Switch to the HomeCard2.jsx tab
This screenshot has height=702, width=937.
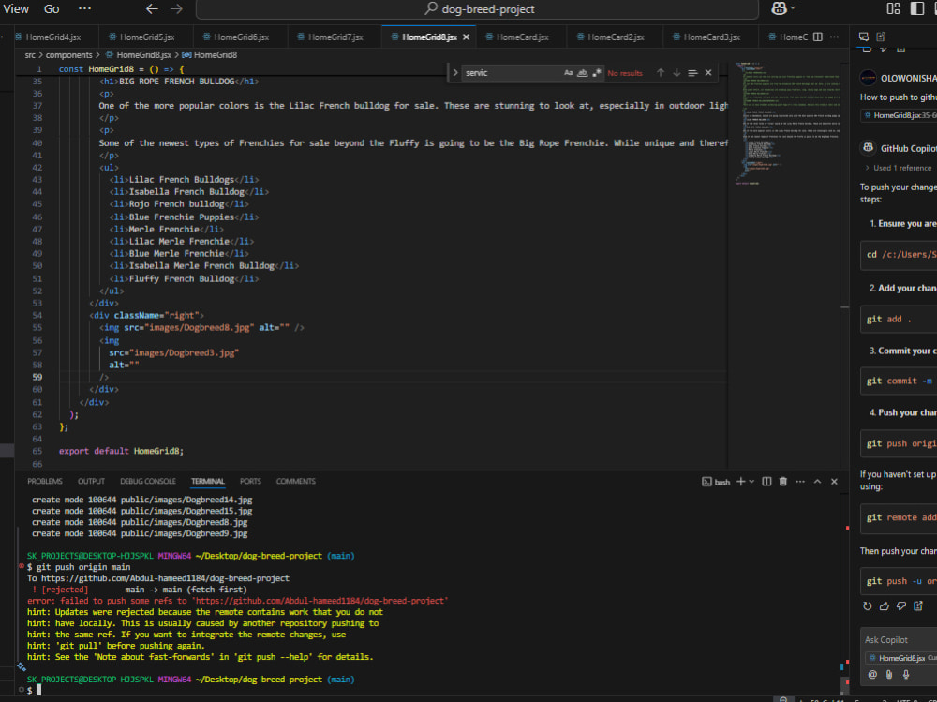pyautogui.click(x=616, y=37)
